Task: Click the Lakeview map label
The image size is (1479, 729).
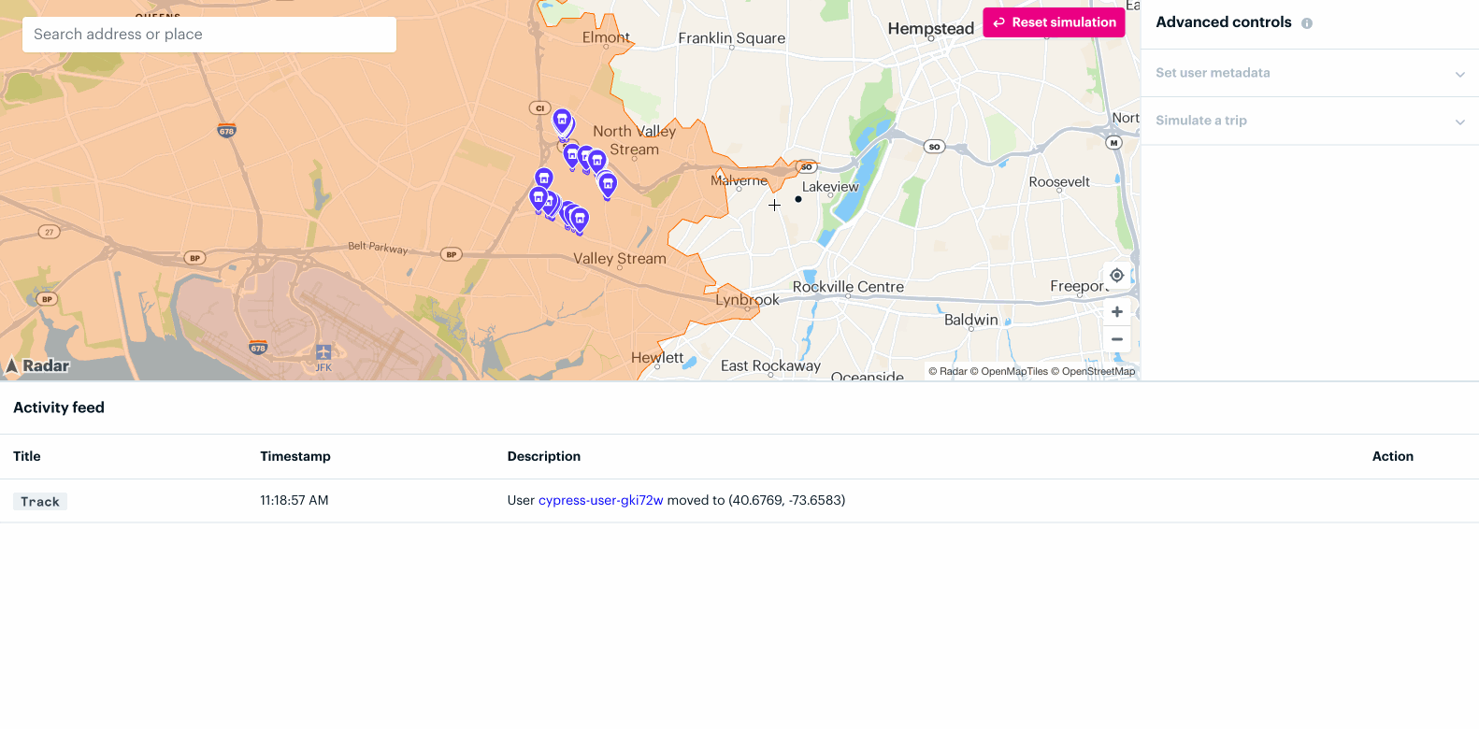Action: 830,187
